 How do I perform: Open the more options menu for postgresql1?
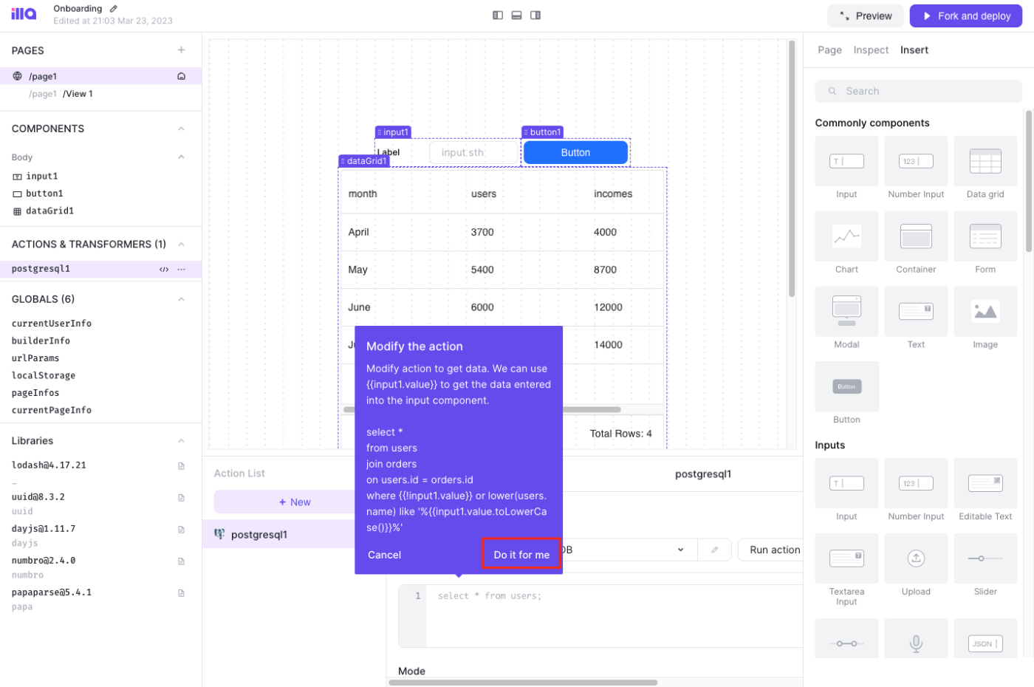pos(182,269)
